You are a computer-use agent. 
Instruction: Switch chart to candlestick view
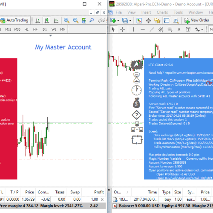click(x=47, y=20)
